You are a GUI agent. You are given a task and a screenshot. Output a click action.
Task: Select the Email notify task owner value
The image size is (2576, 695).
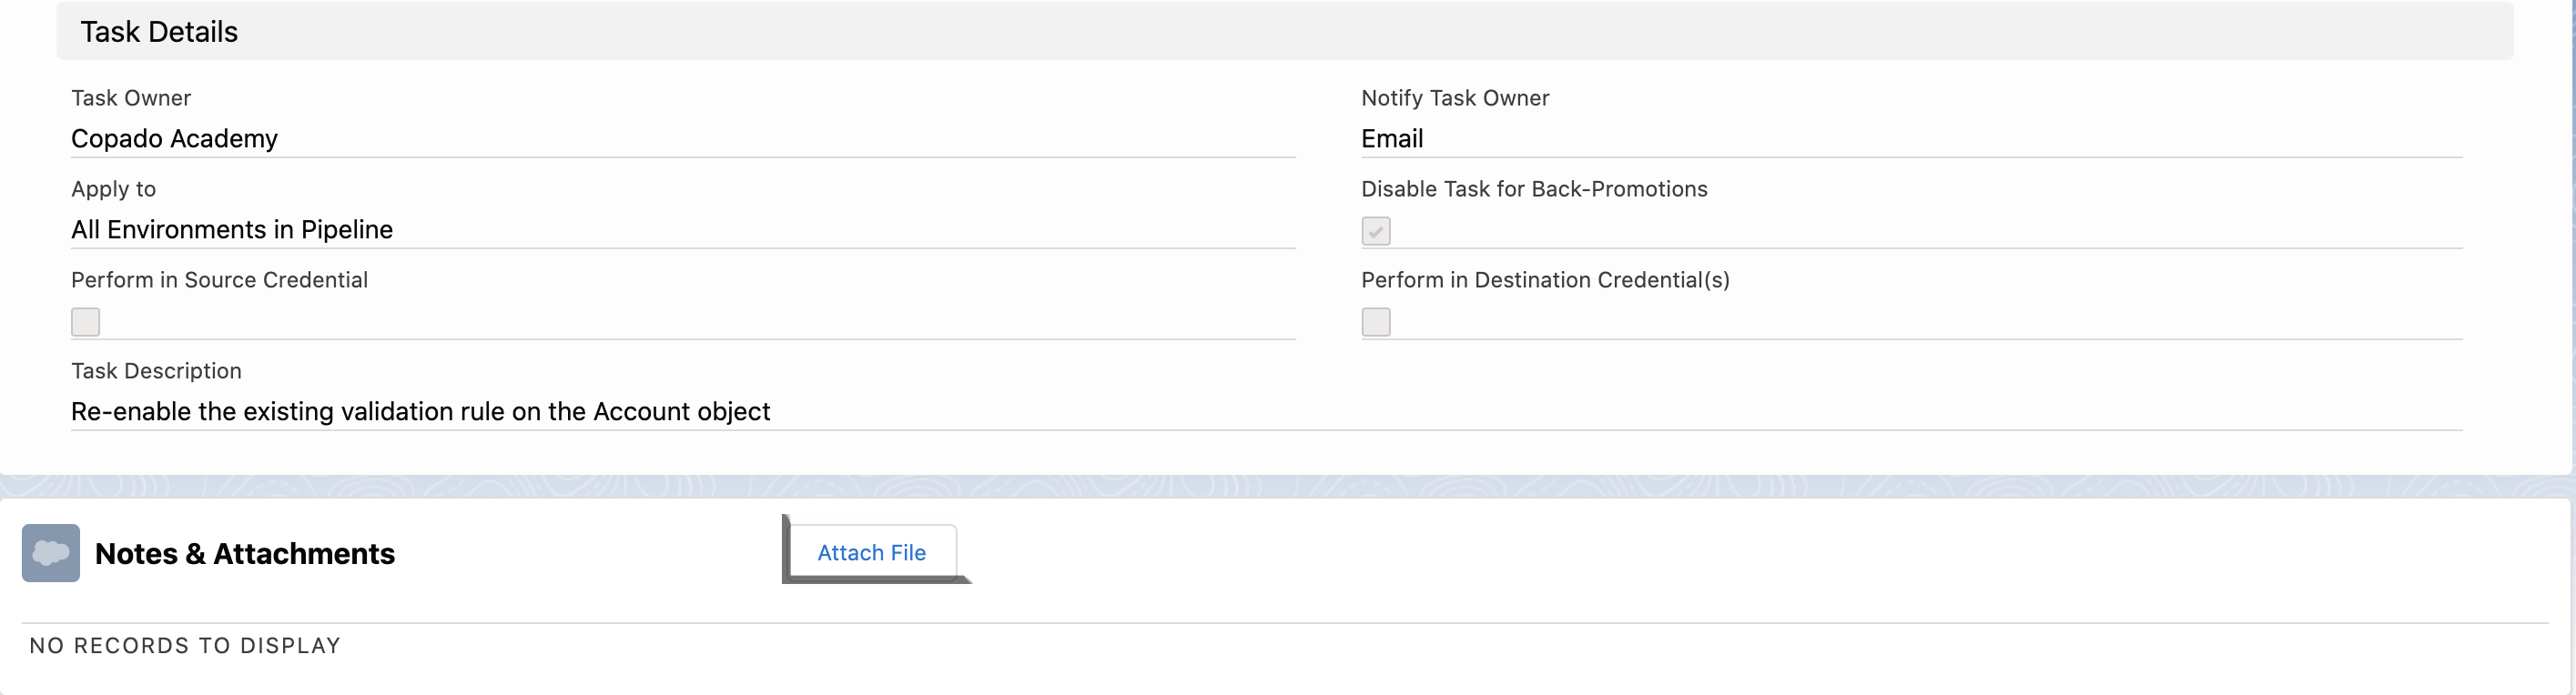[x=1391, y=139]
